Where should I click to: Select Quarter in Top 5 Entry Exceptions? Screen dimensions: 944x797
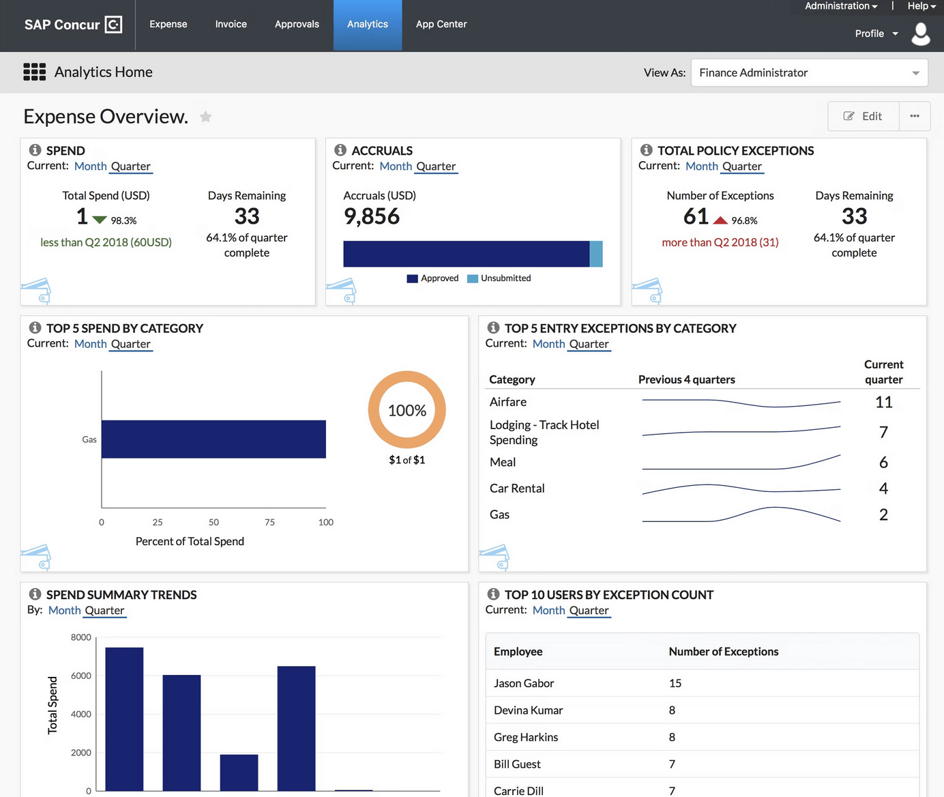click(x=589, y=345)
